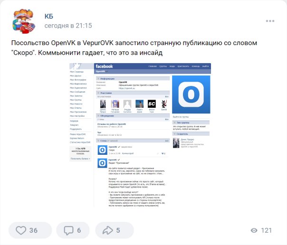Click the eye views counter icon
Screen dimensions: 287x245
(254, 230)
